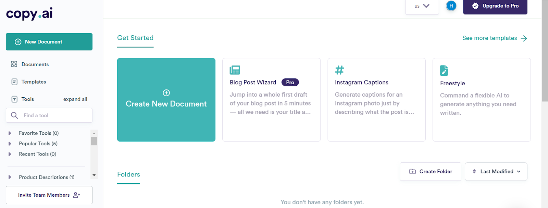Image resolution: width=548 pixels, height=208 pixels.
Task: Expand Recent Tools (0) triangle
Action: 10,154
